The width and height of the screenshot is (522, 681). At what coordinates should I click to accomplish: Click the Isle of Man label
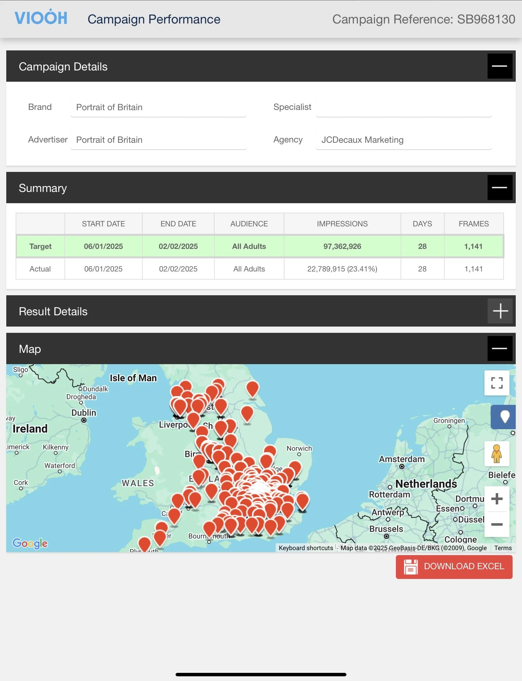point(133,378)
